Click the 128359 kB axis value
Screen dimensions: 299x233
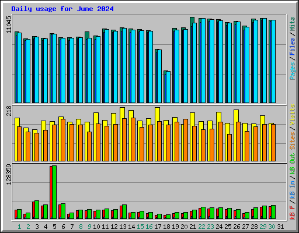(9, 174)
